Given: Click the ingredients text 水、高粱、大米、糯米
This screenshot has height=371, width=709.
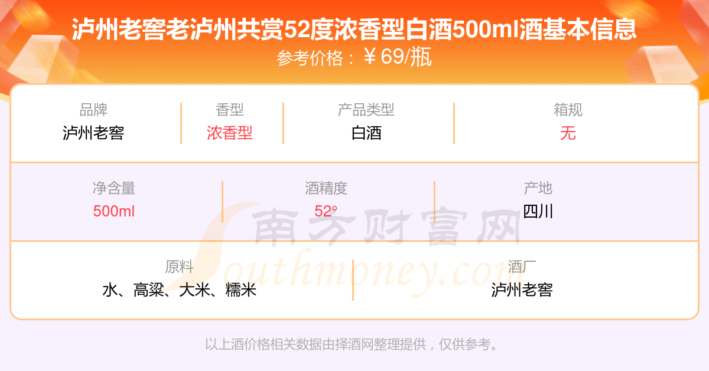Looking at the screenshot, I should click(x=180, y=290).
